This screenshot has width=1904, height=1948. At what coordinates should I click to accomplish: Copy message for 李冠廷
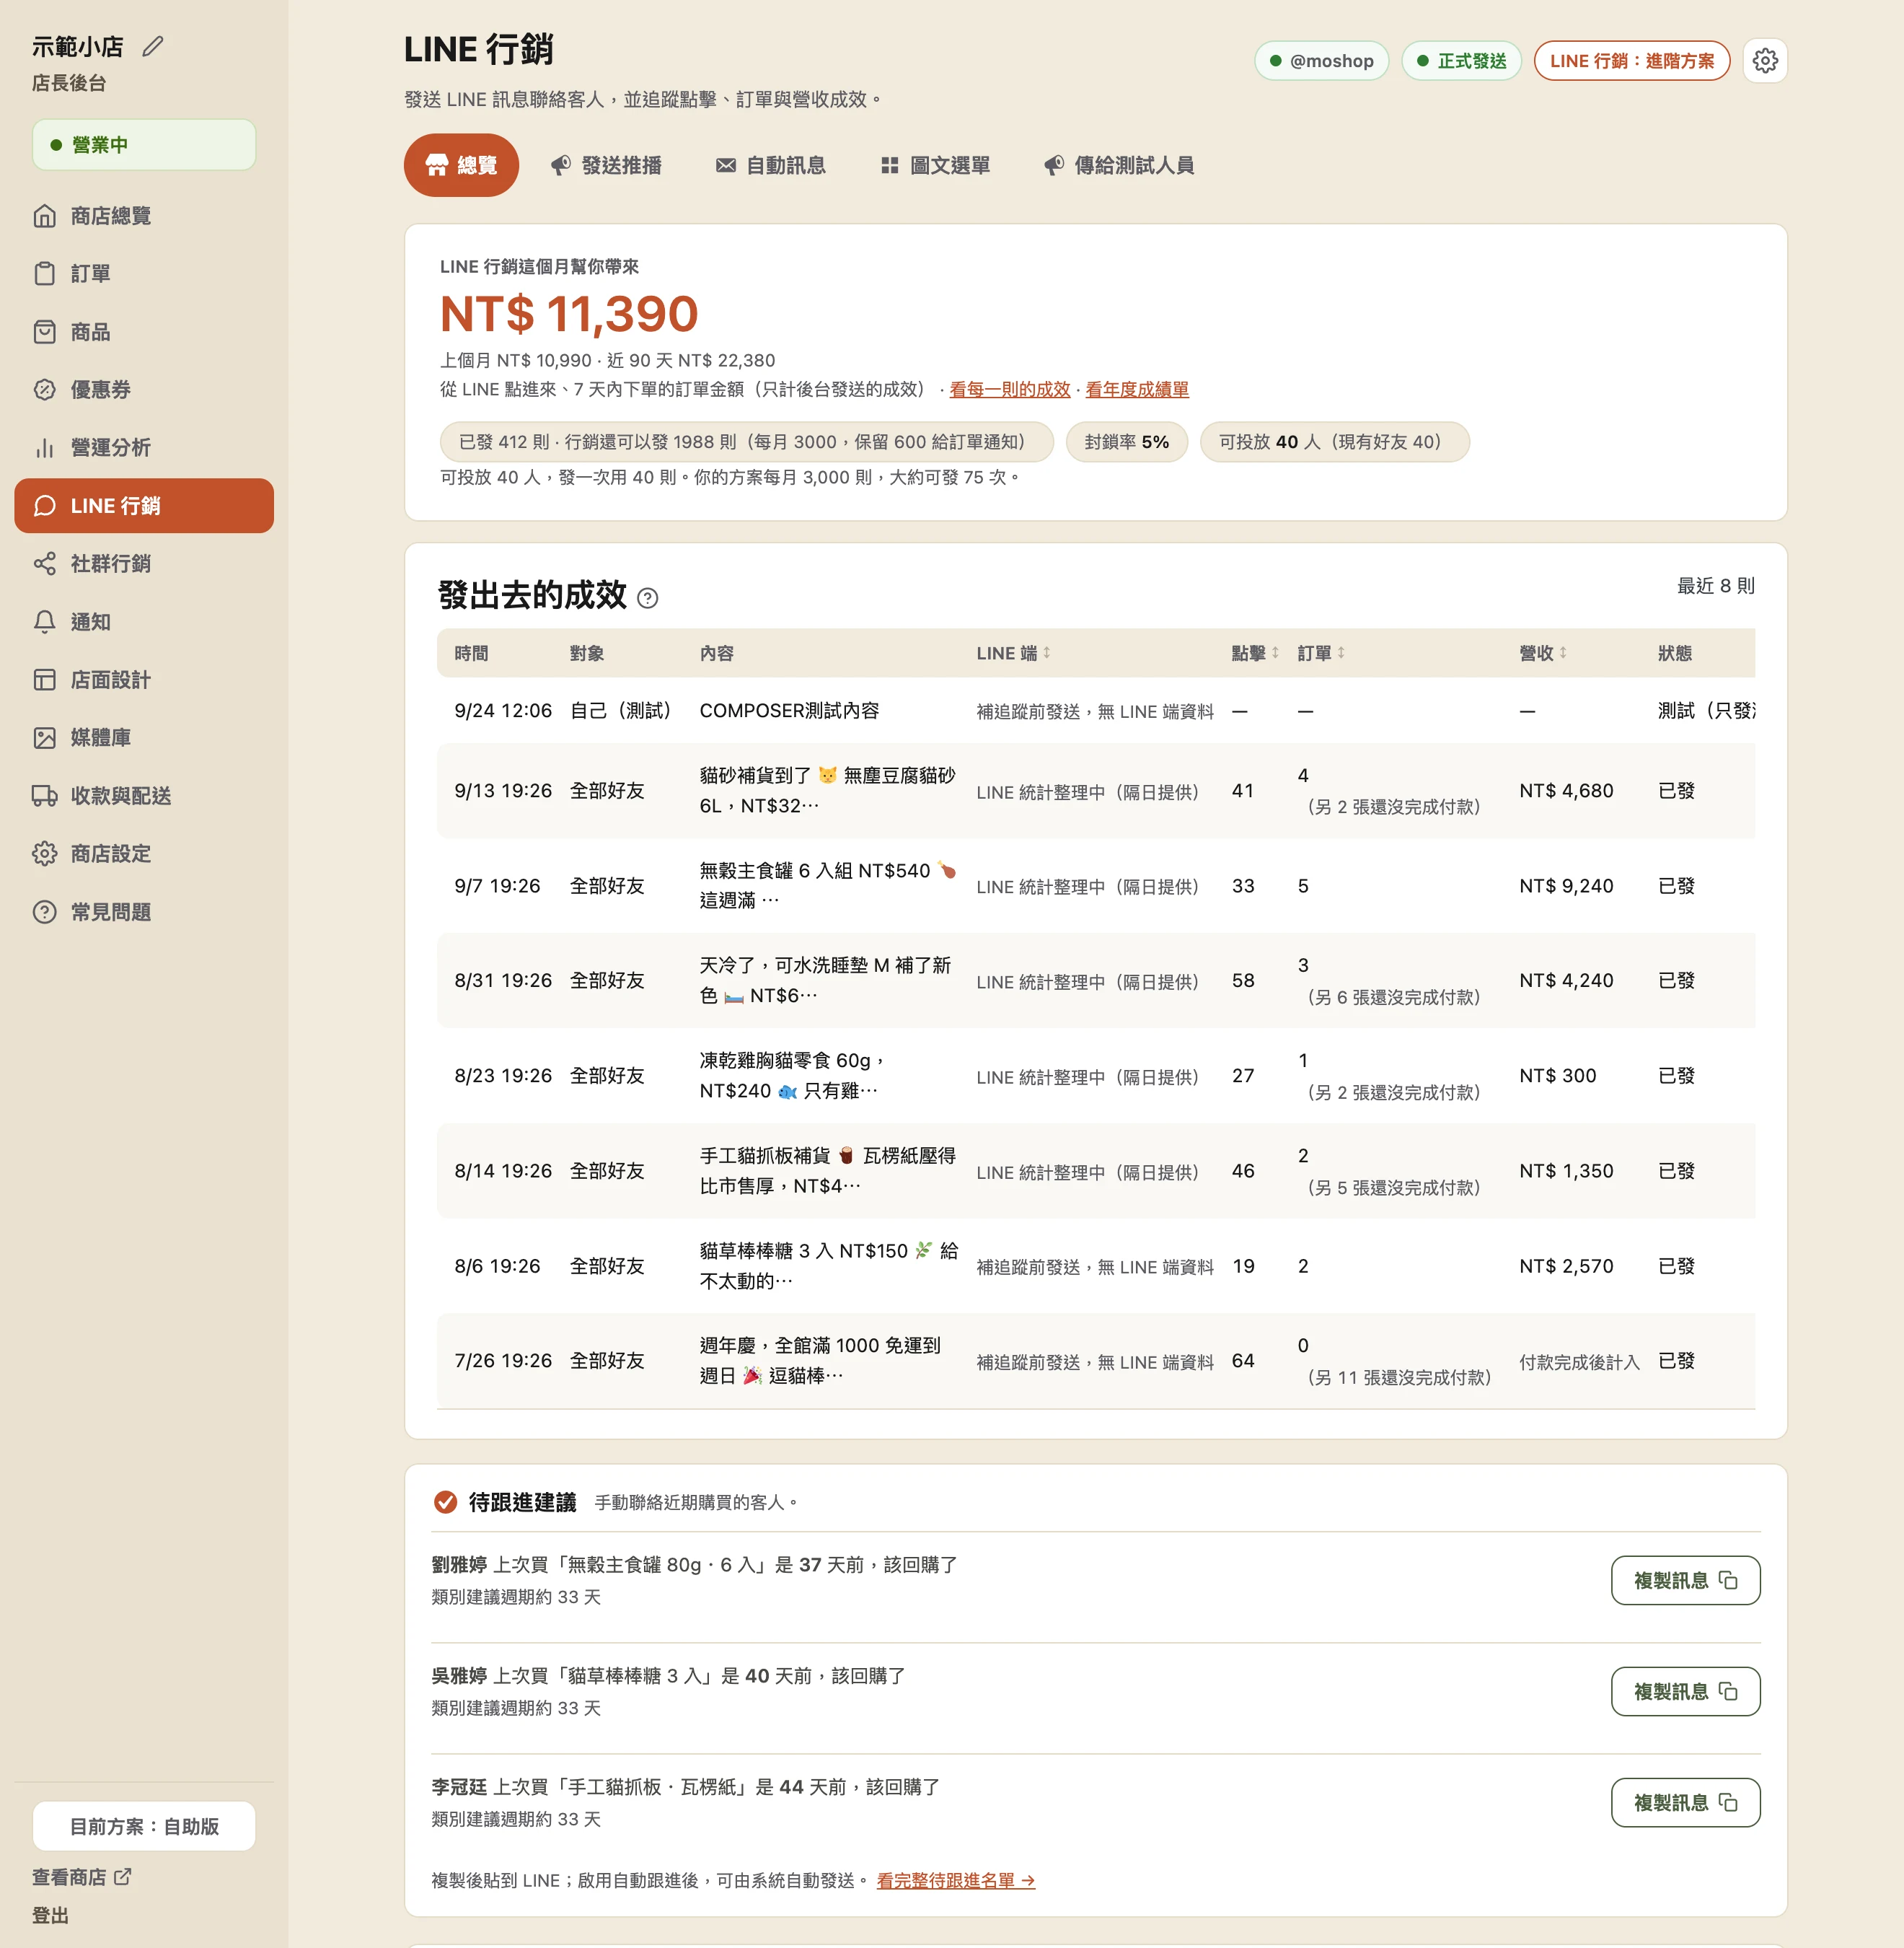tap(1685, 1803)
